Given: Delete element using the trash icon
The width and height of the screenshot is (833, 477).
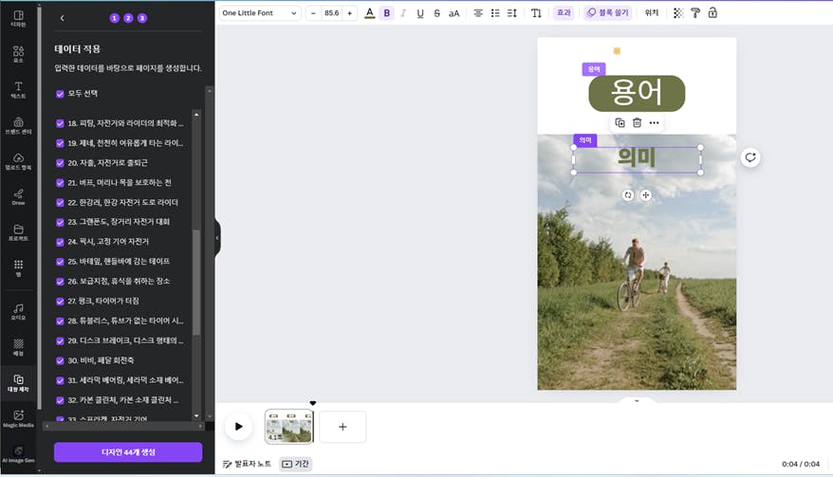Looking at the screenshot, I should [637, 122].
